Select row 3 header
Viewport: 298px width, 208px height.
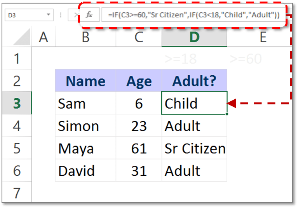[x=17, y=103]
